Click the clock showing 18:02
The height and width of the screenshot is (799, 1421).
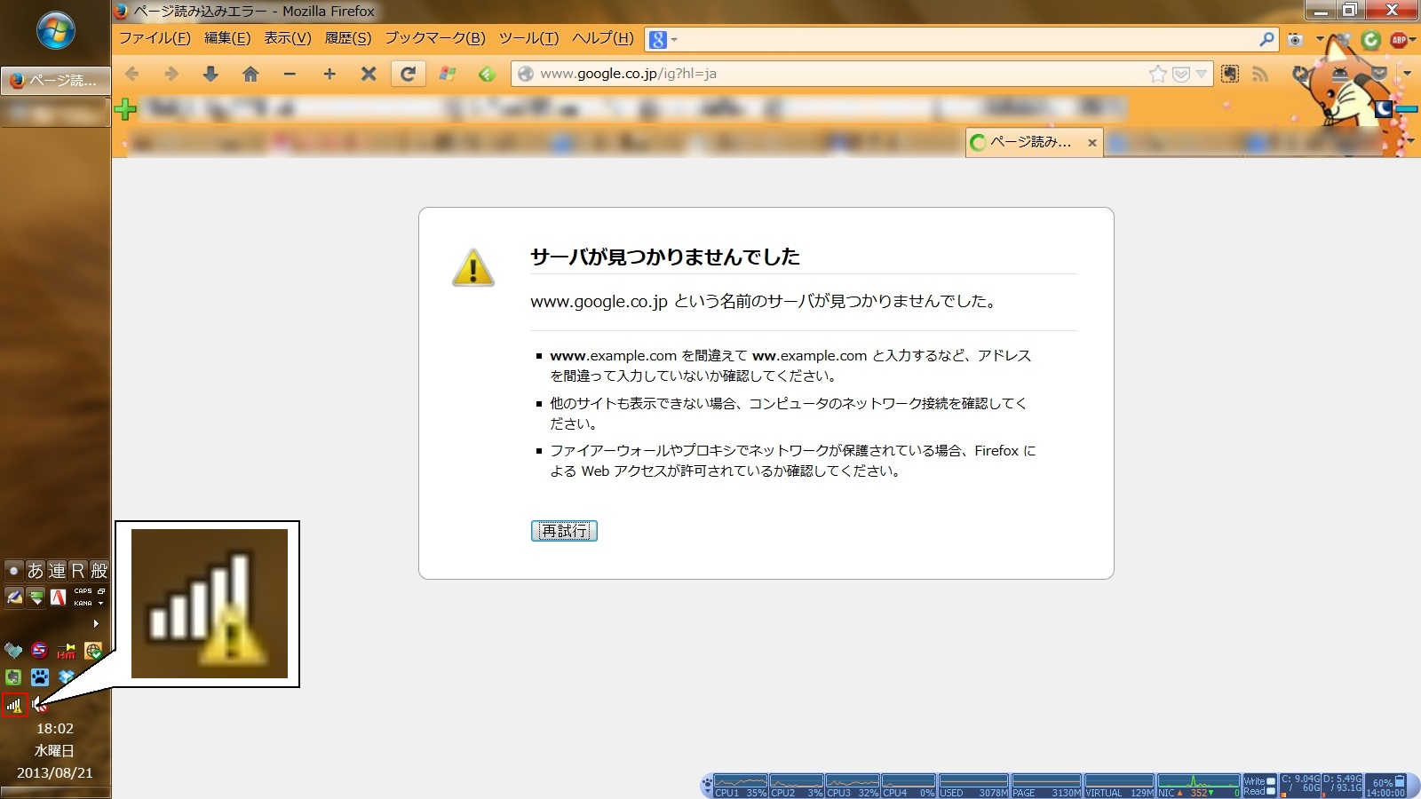point(55,729)
